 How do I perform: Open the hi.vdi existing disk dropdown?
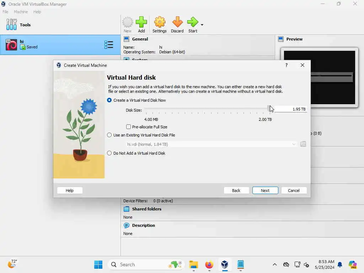[x=212, y=144]
